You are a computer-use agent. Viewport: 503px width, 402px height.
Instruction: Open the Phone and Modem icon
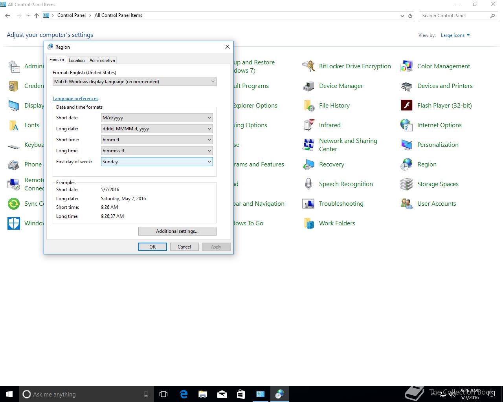point(14,164)
